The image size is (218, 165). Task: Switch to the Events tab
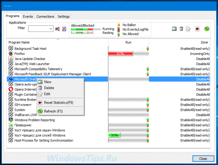(28, 16)
